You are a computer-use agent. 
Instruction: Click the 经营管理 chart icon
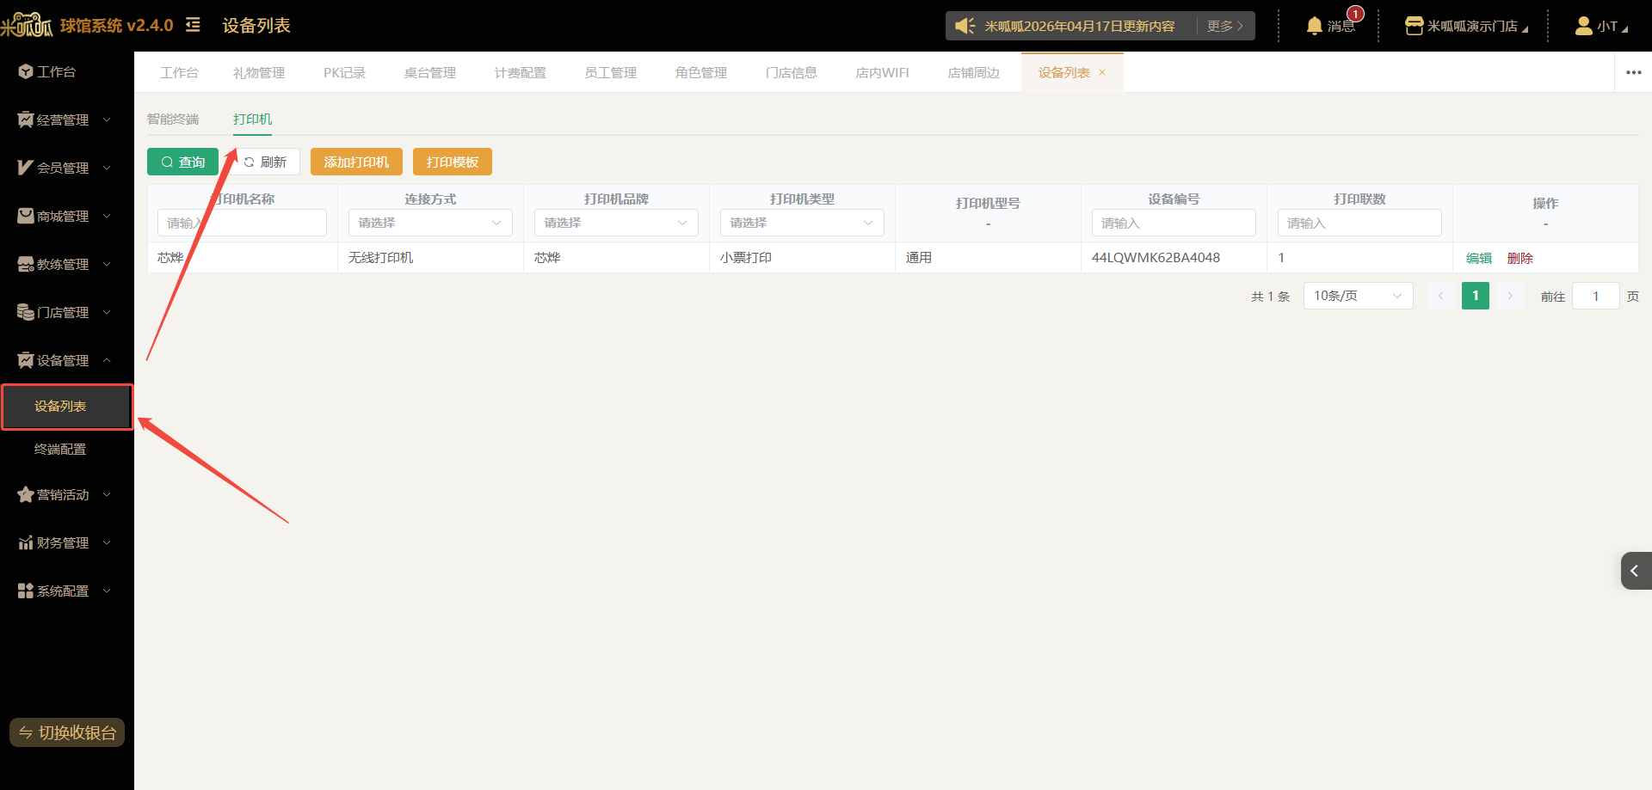[x=26, y=119]
